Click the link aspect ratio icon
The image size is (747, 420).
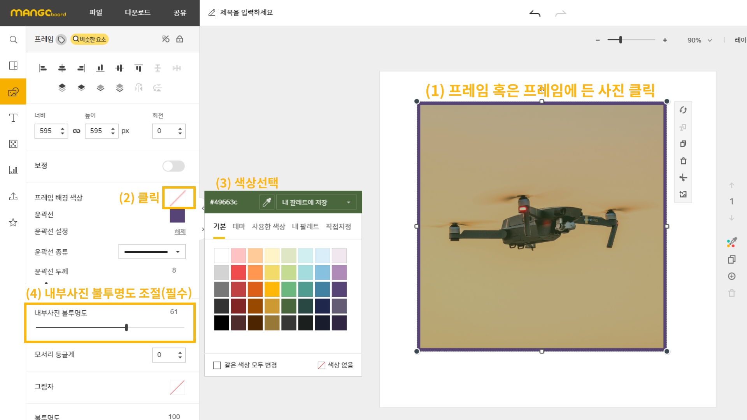click(77, 131)
